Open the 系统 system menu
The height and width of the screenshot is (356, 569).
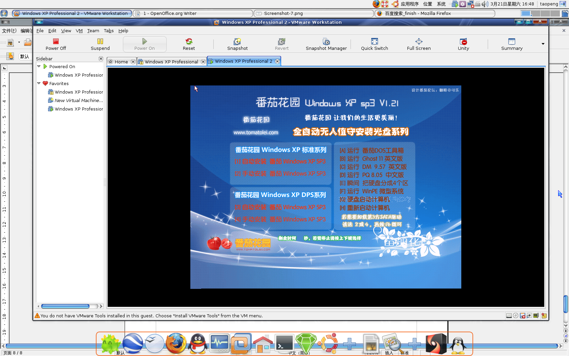[441, 4]
